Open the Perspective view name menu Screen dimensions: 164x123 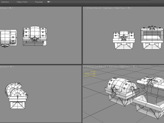93,67
